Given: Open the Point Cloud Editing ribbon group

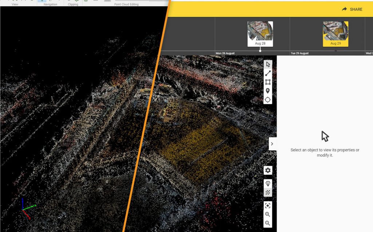Looking at the screenshot, I should coord(126,4).
